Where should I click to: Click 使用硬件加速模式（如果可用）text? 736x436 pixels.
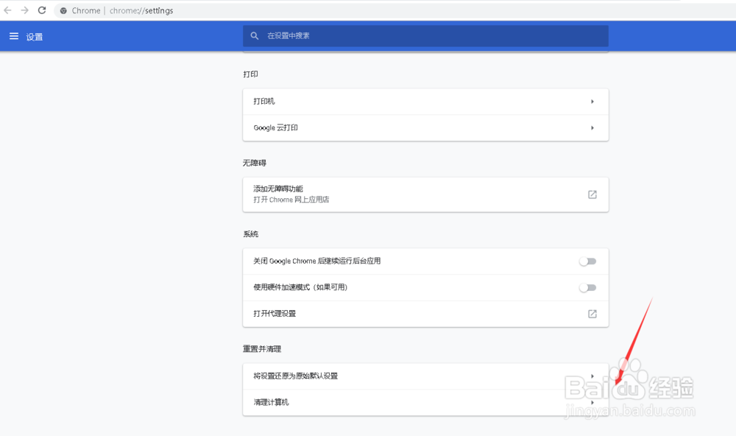[x=300, y=287]
